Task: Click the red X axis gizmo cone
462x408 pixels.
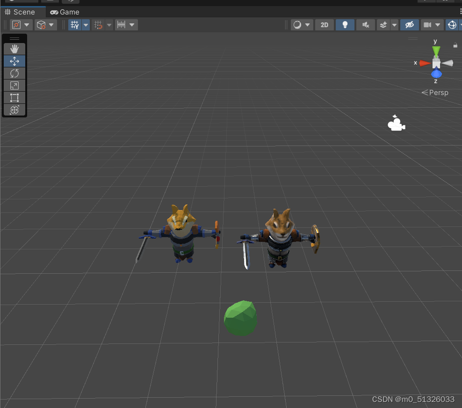Action: point(425,63)
